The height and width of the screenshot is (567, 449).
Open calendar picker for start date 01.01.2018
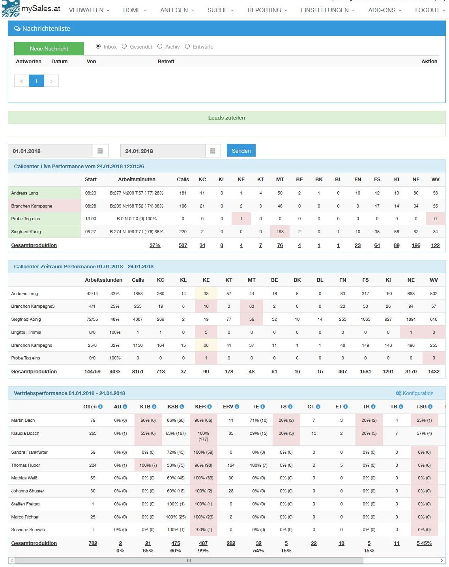pyautogui.click(x=100, y=151)
